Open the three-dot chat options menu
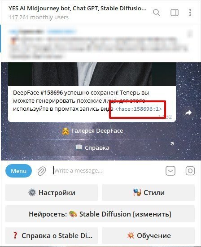The image size is (201, 247). coord(190,13)
